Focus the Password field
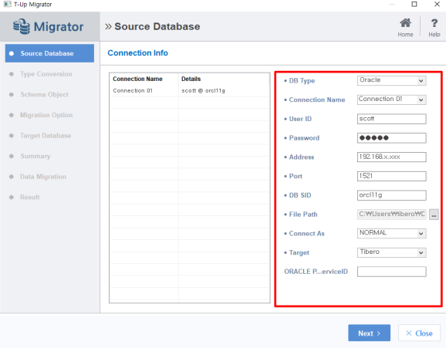 (x=391, y=138)
